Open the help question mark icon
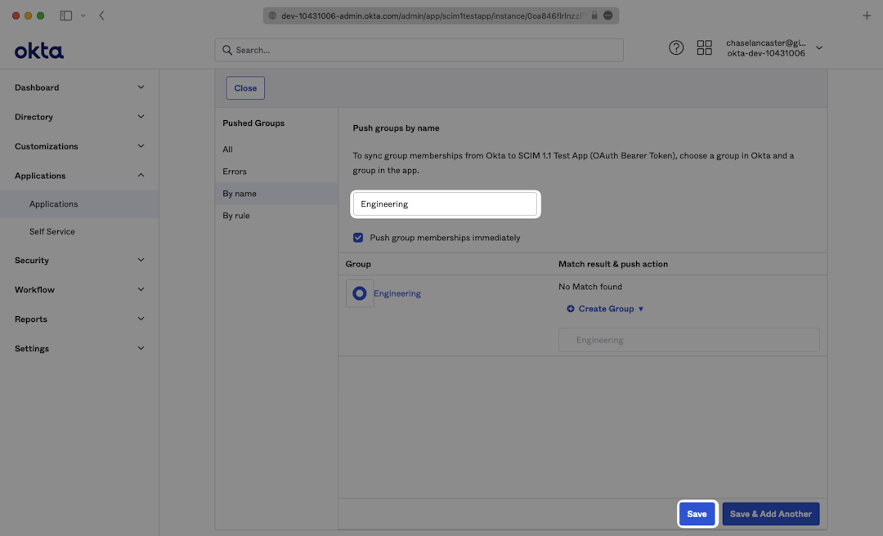The width and height of the screenshot is (883, 536). (676, 48)
